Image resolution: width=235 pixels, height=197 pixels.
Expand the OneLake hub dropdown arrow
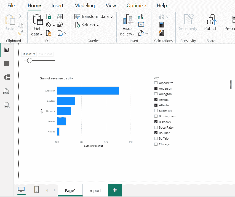click(54, 25)
